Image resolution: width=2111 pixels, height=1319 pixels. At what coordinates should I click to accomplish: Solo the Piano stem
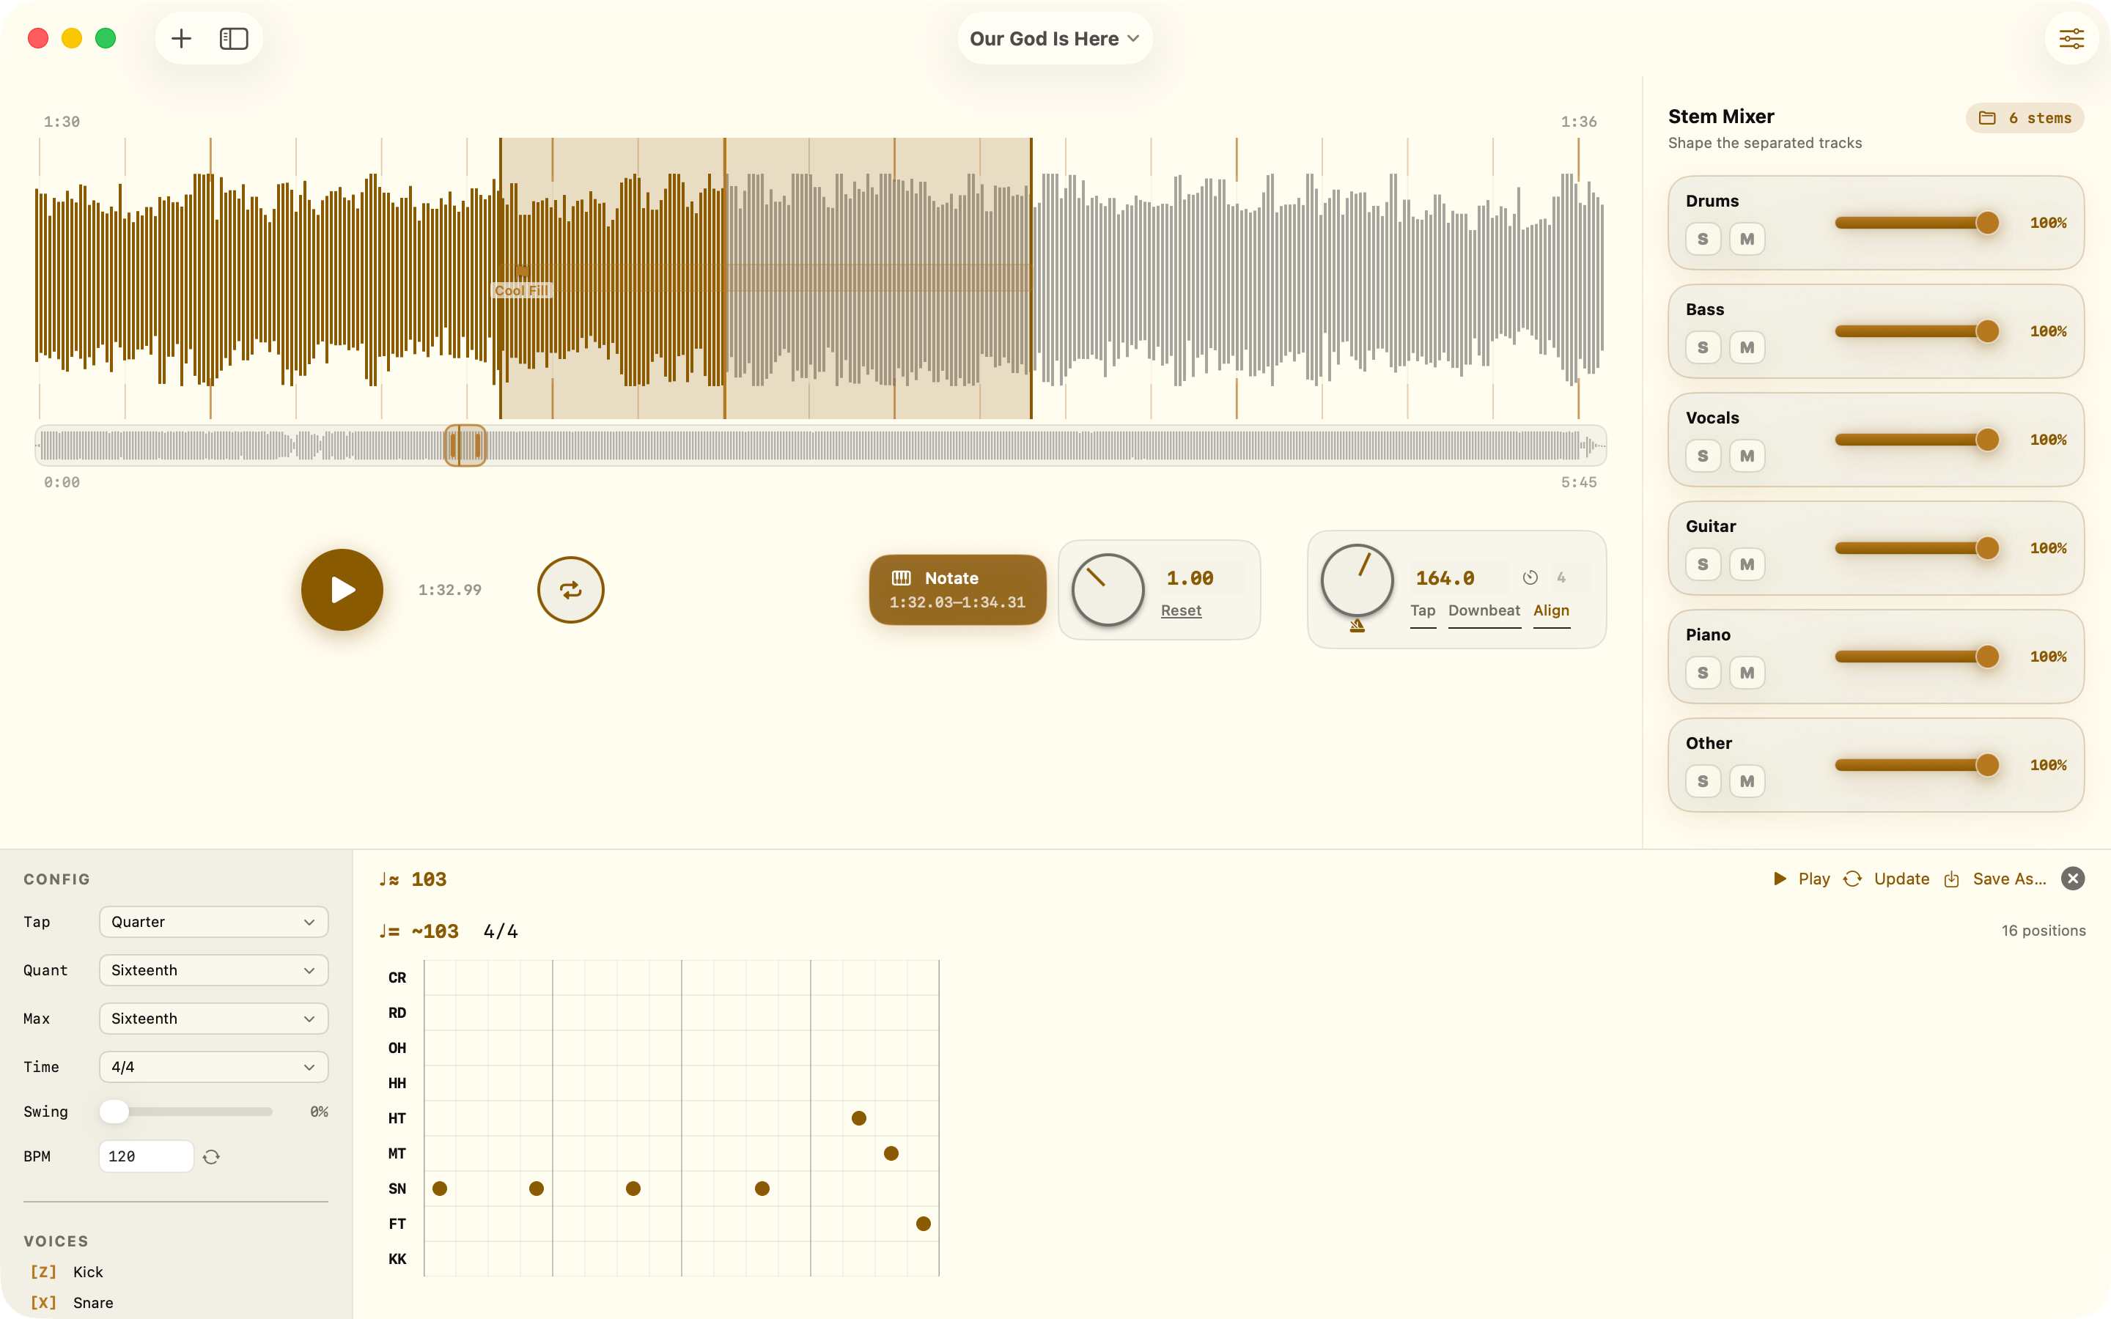(1703, 673)
